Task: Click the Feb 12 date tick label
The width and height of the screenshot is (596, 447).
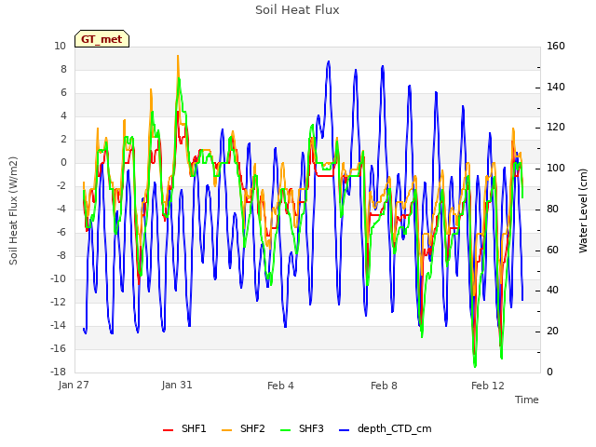Action: (x=488, y=386)
